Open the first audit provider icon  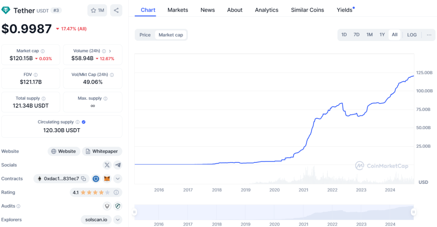click(107, 206)
